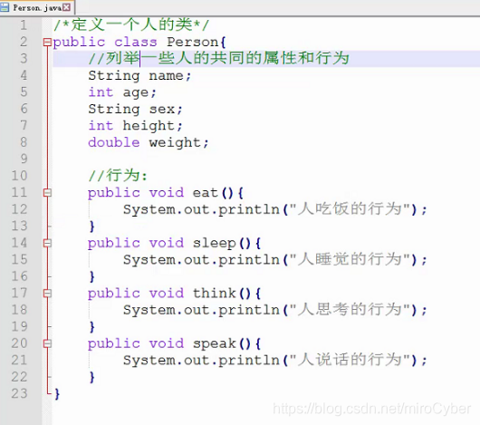Click the closing brace on line 23

[57, 394]
